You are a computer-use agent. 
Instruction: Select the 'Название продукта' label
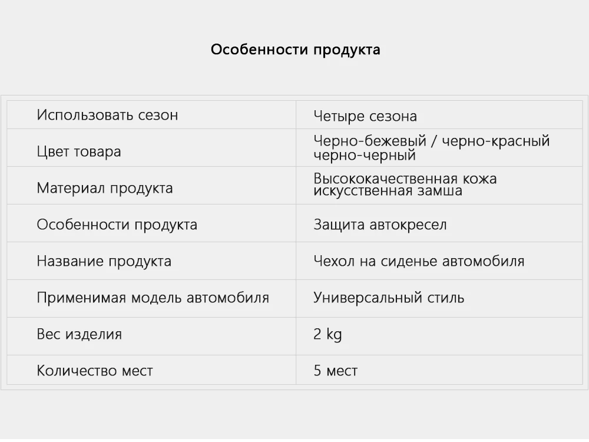(104, 261)
